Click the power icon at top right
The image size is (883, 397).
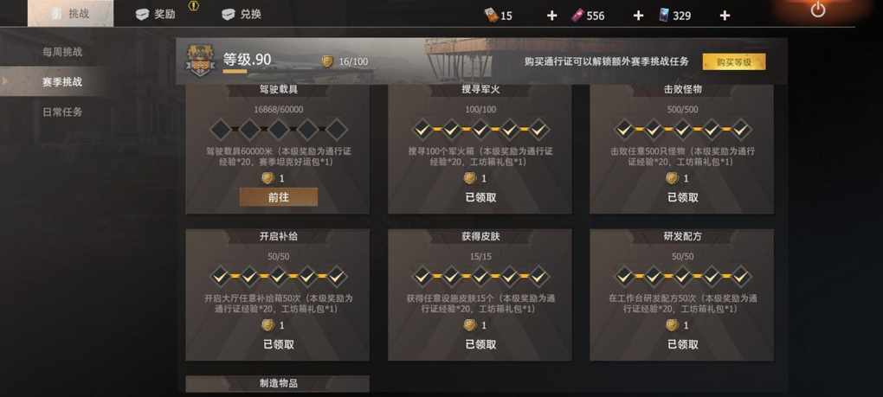(x=818, y=10)
